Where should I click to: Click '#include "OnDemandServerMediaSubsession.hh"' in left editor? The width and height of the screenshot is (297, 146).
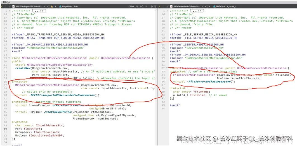(48, 48)
